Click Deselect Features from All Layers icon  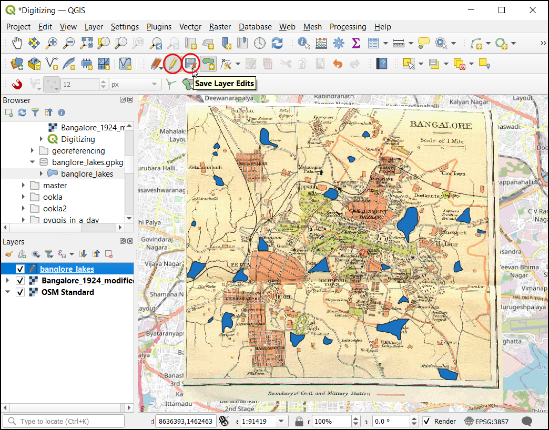click(460, 64)
